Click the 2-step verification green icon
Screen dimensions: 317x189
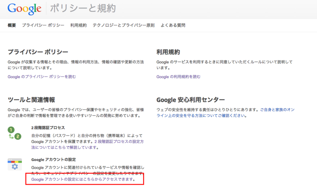point(15,133)
